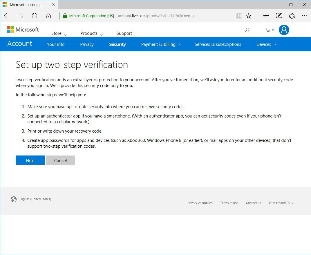Share the page via the share icon
This screenshot has height=255, width=311.
coord(292,16)
